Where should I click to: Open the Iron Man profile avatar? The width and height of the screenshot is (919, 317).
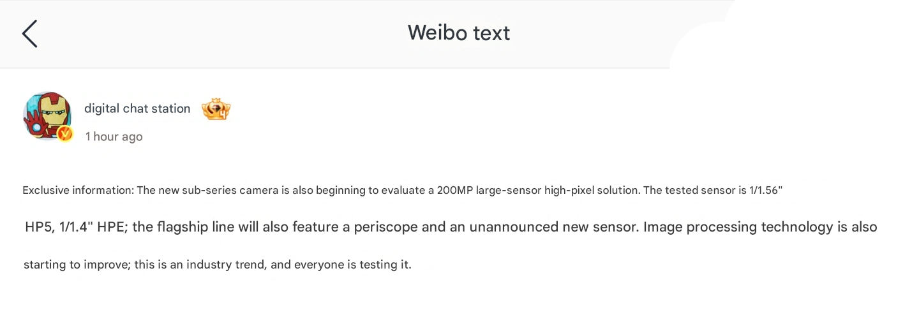tap(46, 115)
